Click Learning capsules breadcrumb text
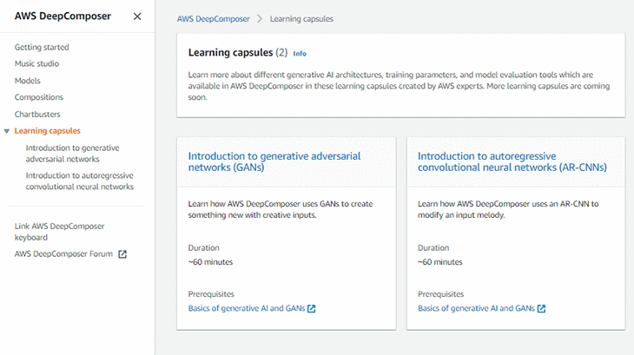 point(301,19)
